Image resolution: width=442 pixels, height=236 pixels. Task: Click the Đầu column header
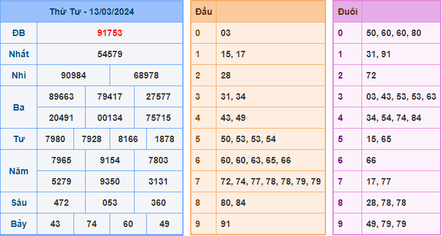click(204, 12)
